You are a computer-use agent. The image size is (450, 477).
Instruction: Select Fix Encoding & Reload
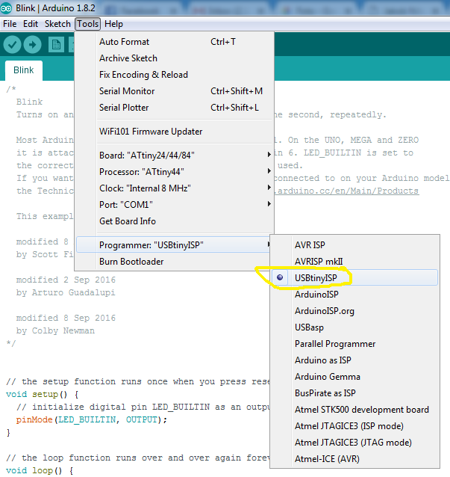174,75
